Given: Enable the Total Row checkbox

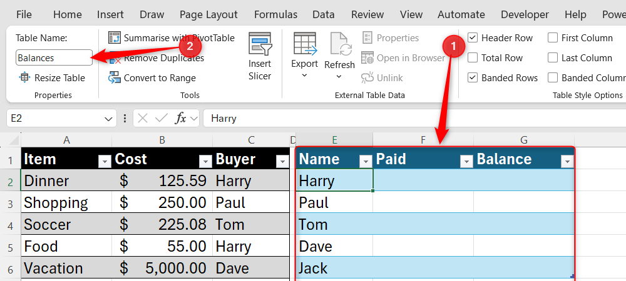Looking at the screenshot, I should (x=473, y=57).
